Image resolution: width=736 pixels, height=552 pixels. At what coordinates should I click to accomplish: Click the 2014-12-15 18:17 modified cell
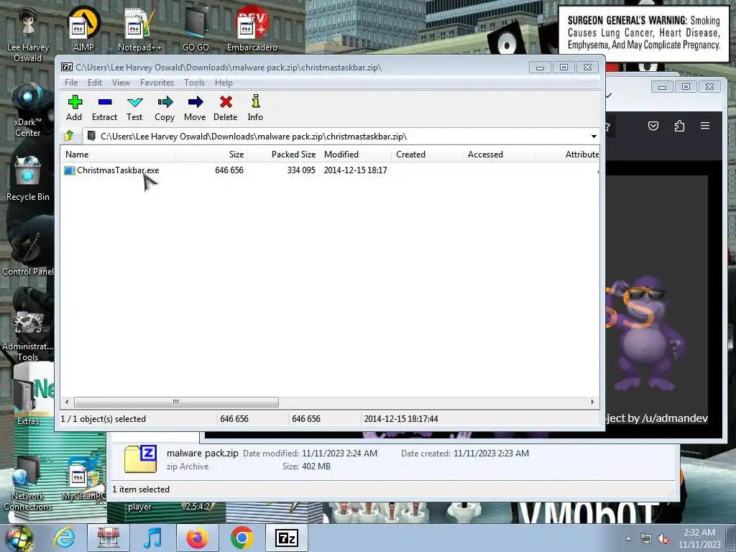tap(355, 170)
